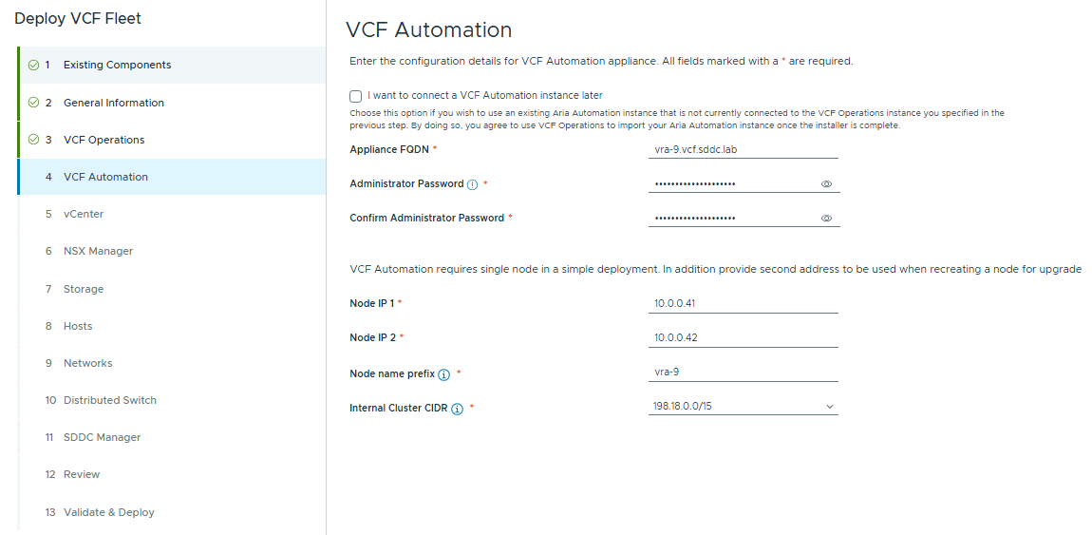Screen dimensions: 1092x535
Task: Click Existing Components green checkmark icon
Action: coord(33,66)
